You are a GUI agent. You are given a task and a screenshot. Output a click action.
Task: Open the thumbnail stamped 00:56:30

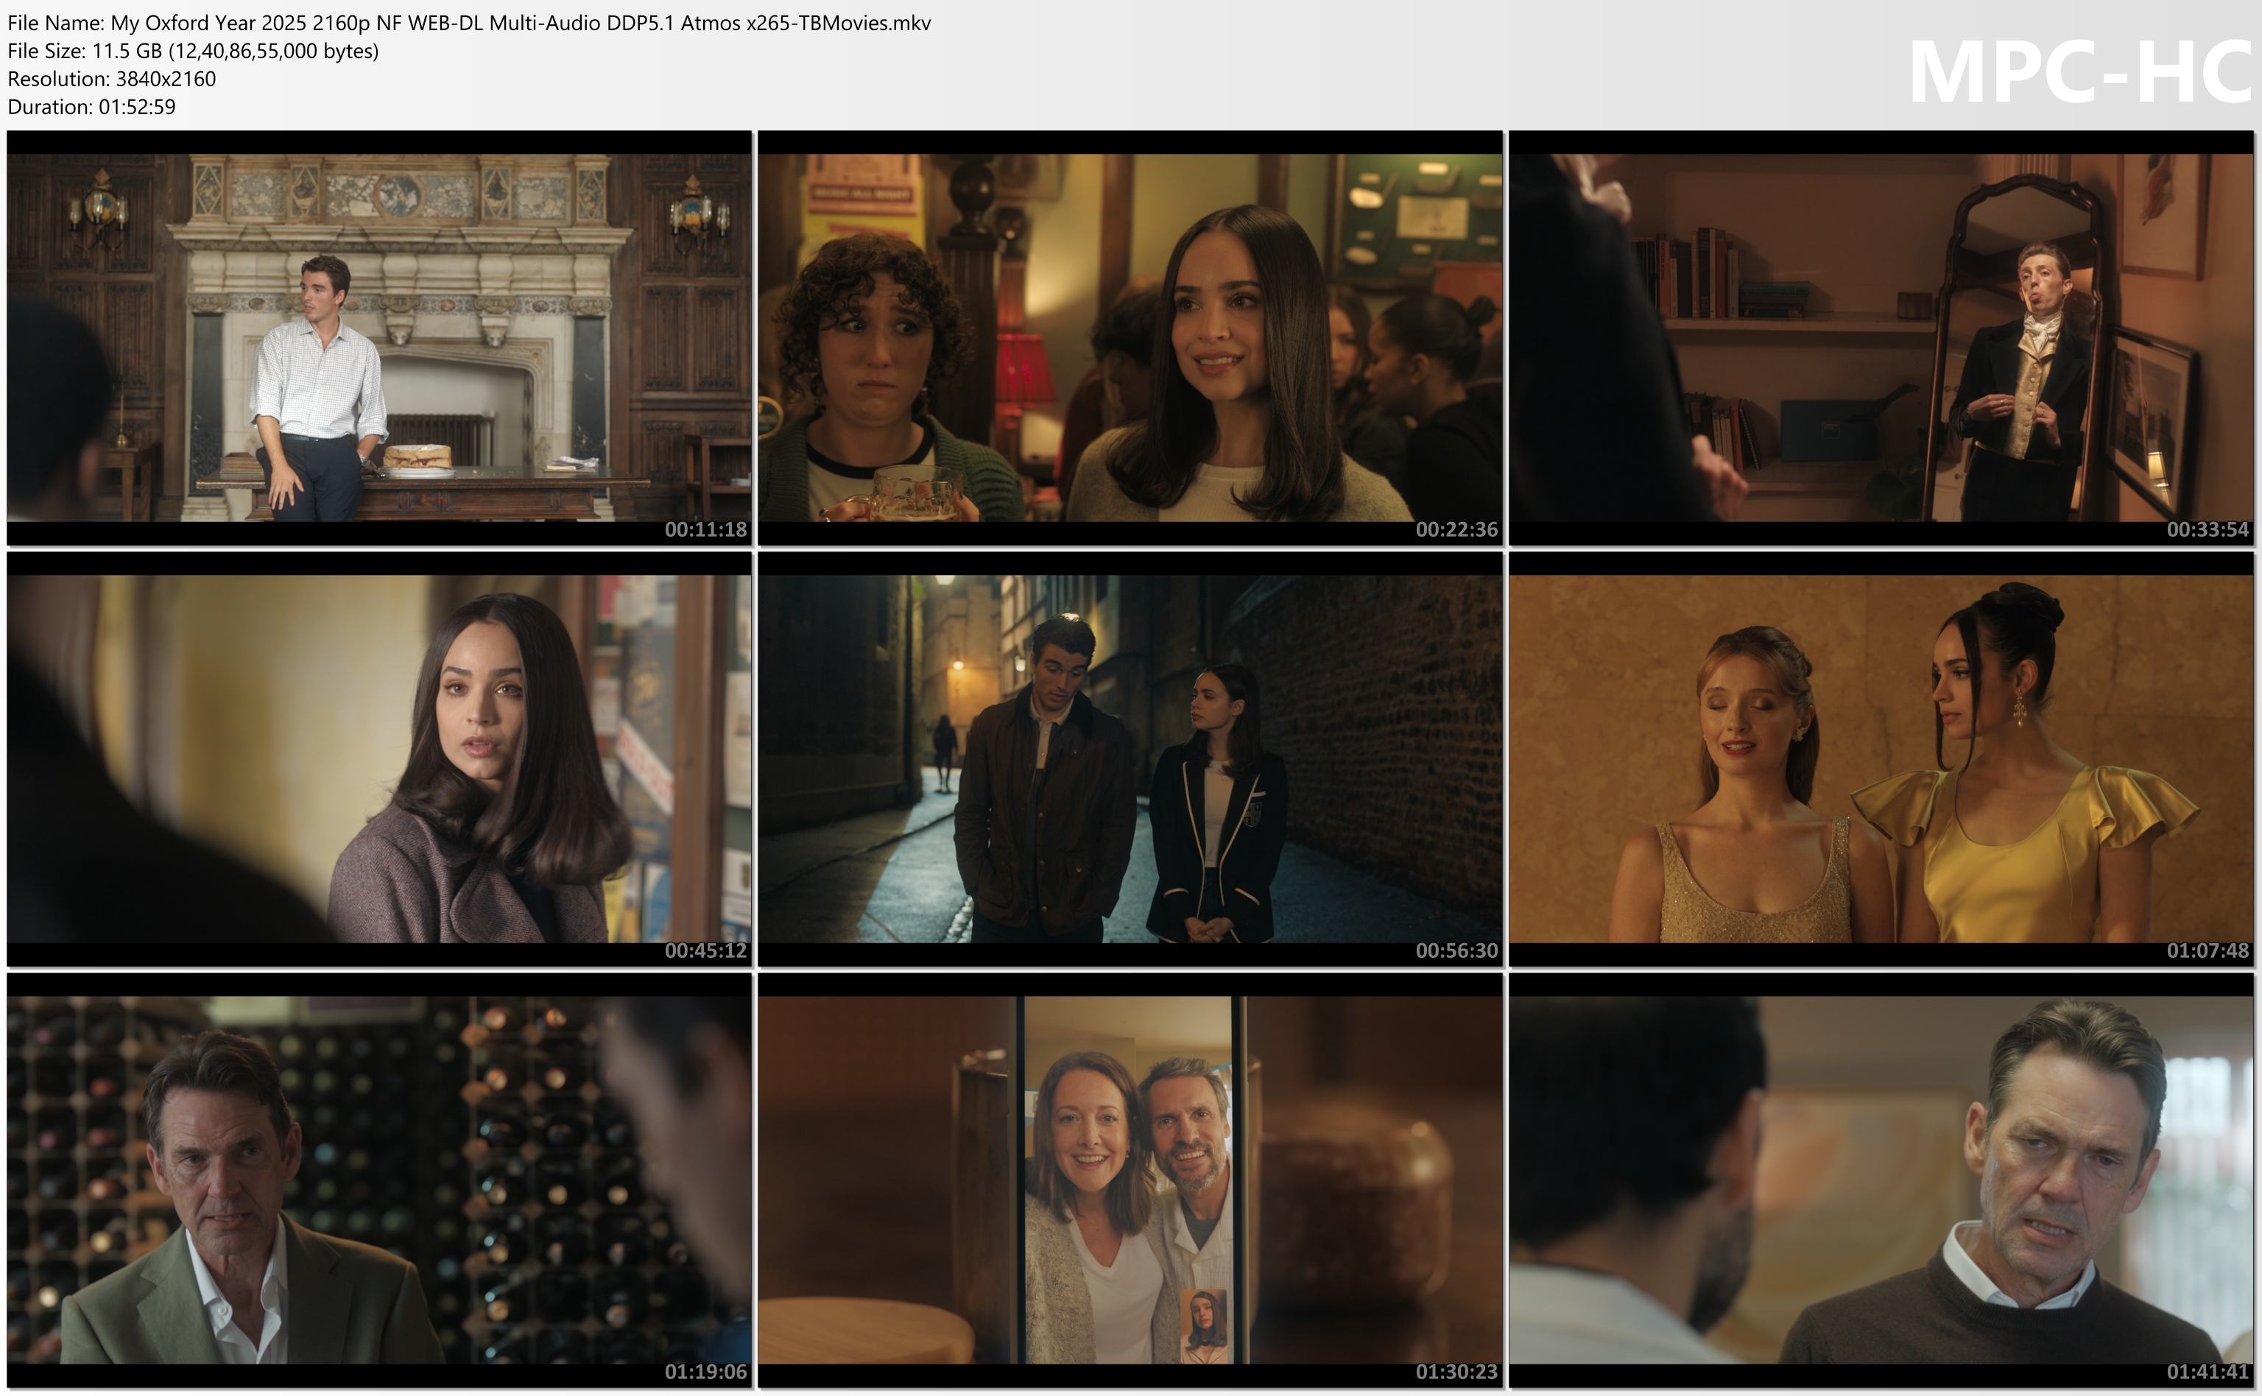coord(1130,759)
